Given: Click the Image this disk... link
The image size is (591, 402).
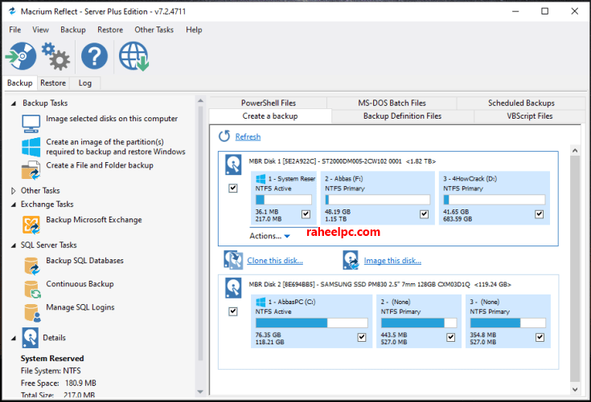Looking at the screenshot, I should pyautogui.click(x=392, y=261).
